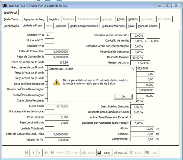
Task: Click Preco de Venda da 1ª unid field
Action: (x=57, y=63)
